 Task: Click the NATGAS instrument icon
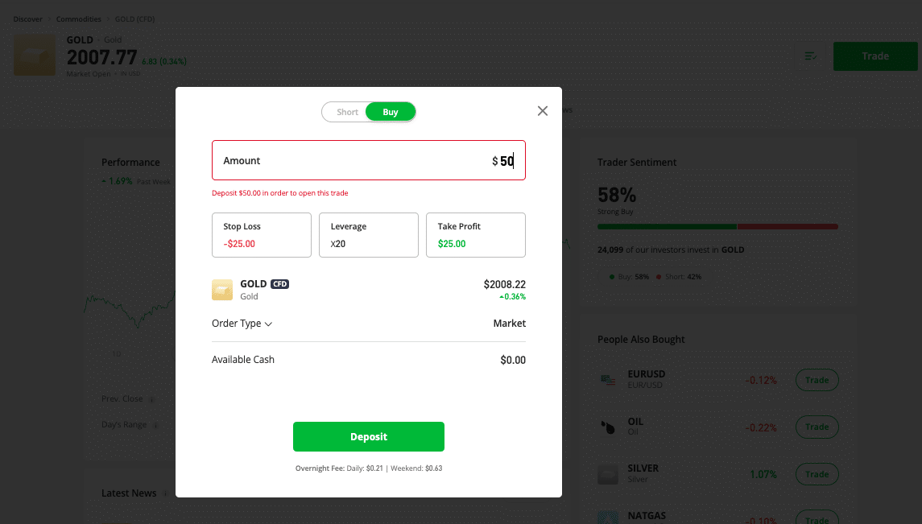pyautogui.click(x=607, y=516)
